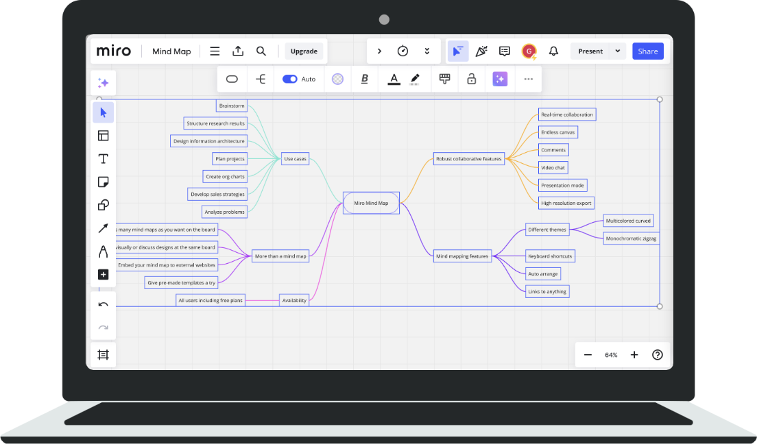Select the Pen tool
The width and height of the screenshot is (757, 444).
[x=104, y=251]
